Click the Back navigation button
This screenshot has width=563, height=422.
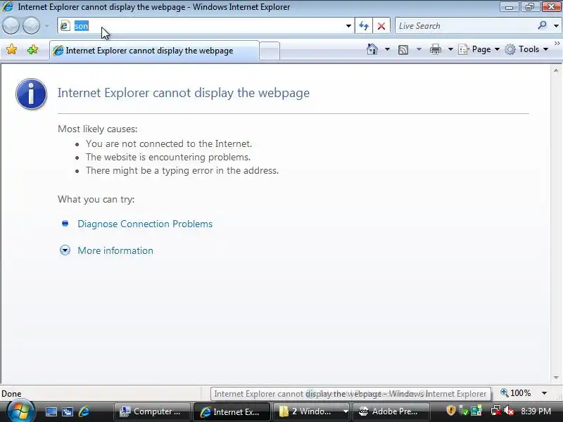pyautogui.click(x=11, y=26)
